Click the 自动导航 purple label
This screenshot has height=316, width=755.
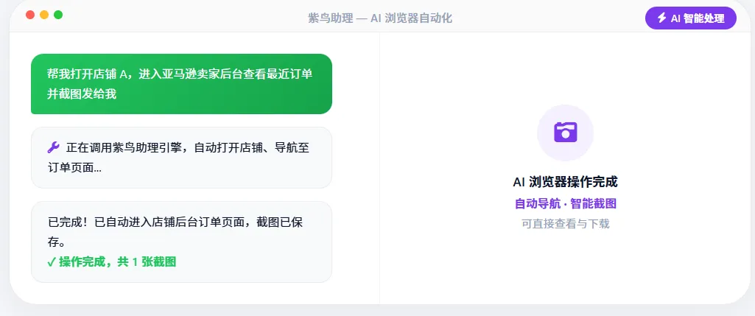click(537, 203)
